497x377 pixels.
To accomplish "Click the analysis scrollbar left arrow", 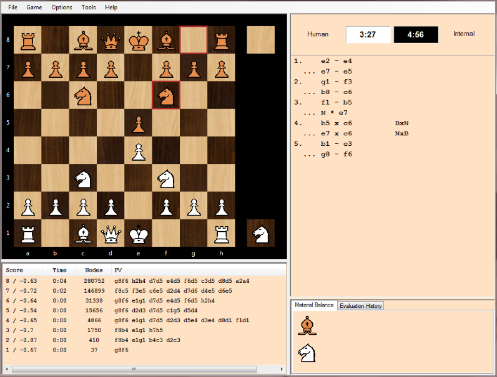I will click(x=7, y=369).
